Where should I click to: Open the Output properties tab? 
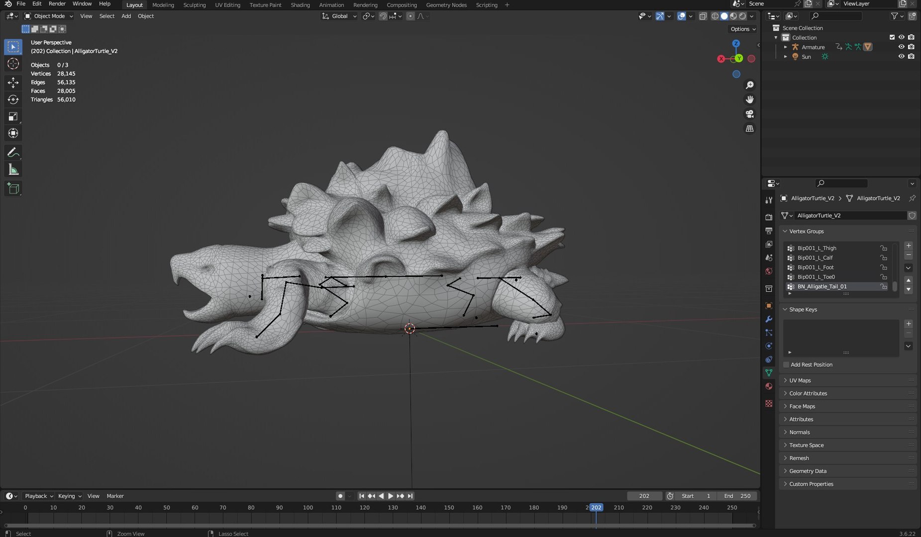pos(769,231)
